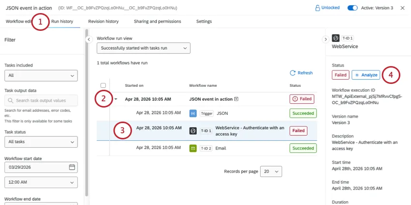This screenshot has height=205, width=411.
Task: Click the Start time value in the details panel
Action: point(357,169)
